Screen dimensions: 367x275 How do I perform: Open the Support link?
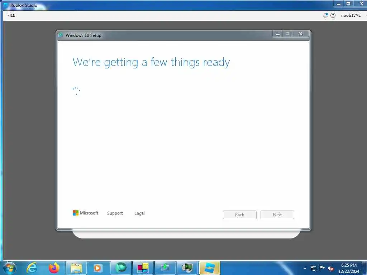pos(115,213)
